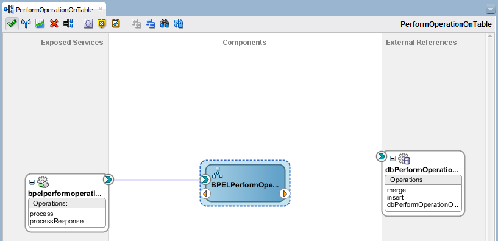Viewport: 498px width, 241px height.
Task: Click the composite test toolbar icon
Action: (68, 24)
